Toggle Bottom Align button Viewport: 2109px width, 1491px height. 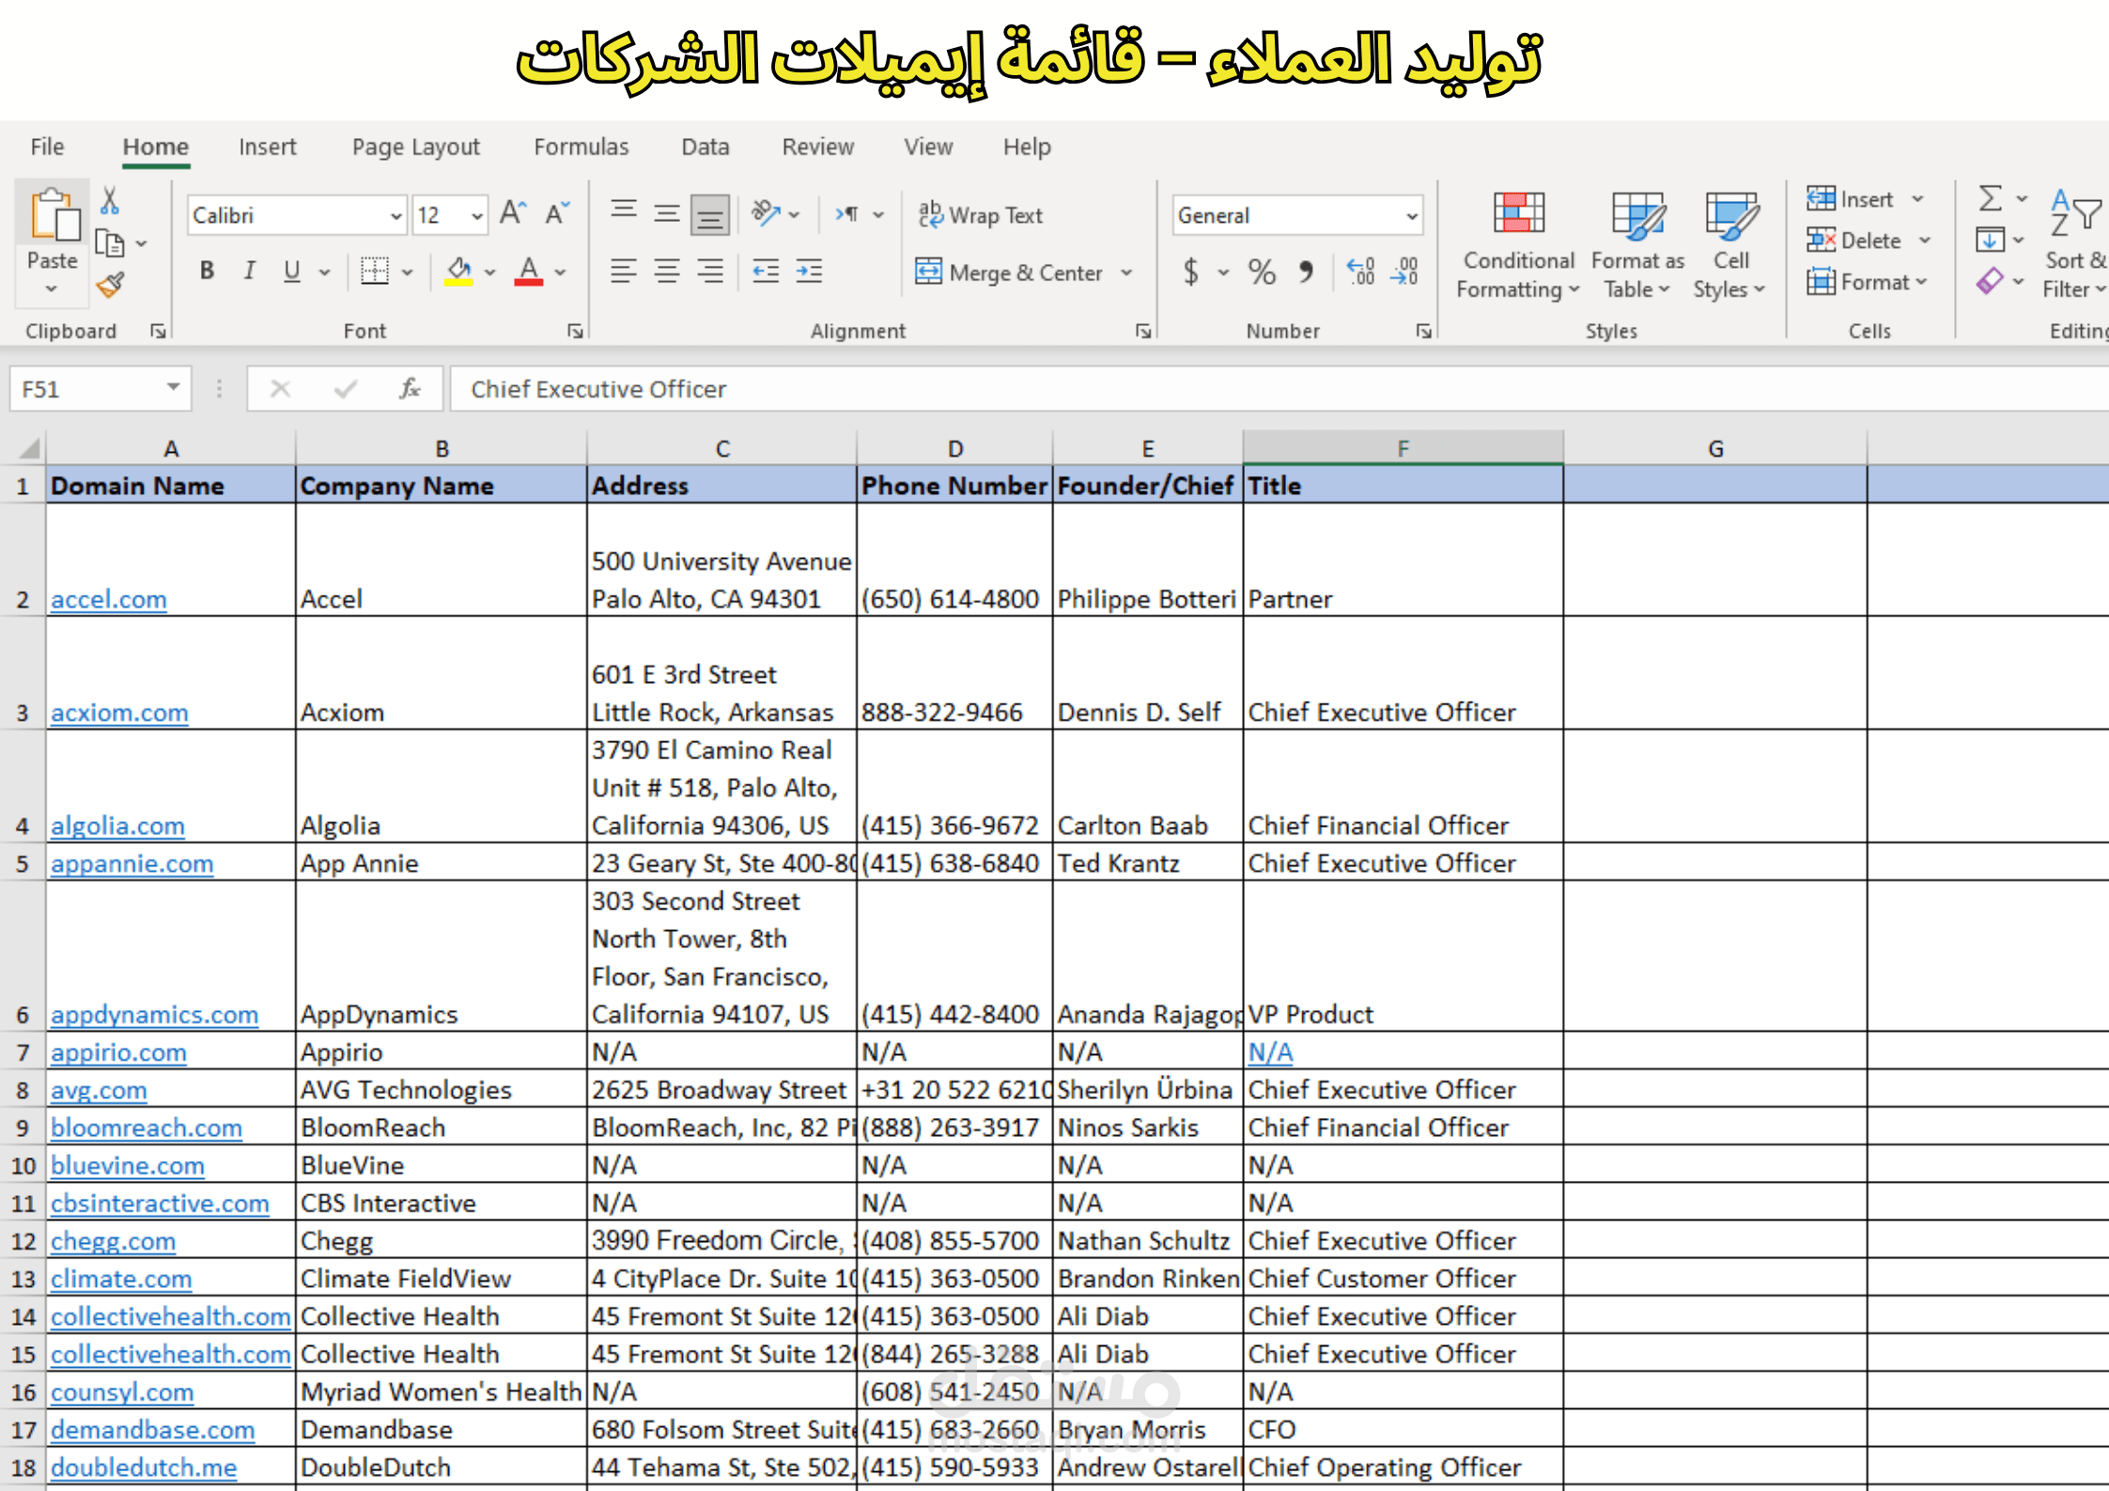[710, 214]
